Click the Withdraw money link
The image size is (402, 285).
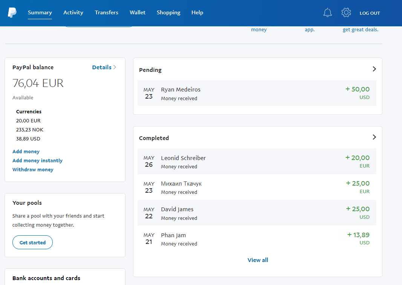33,170
